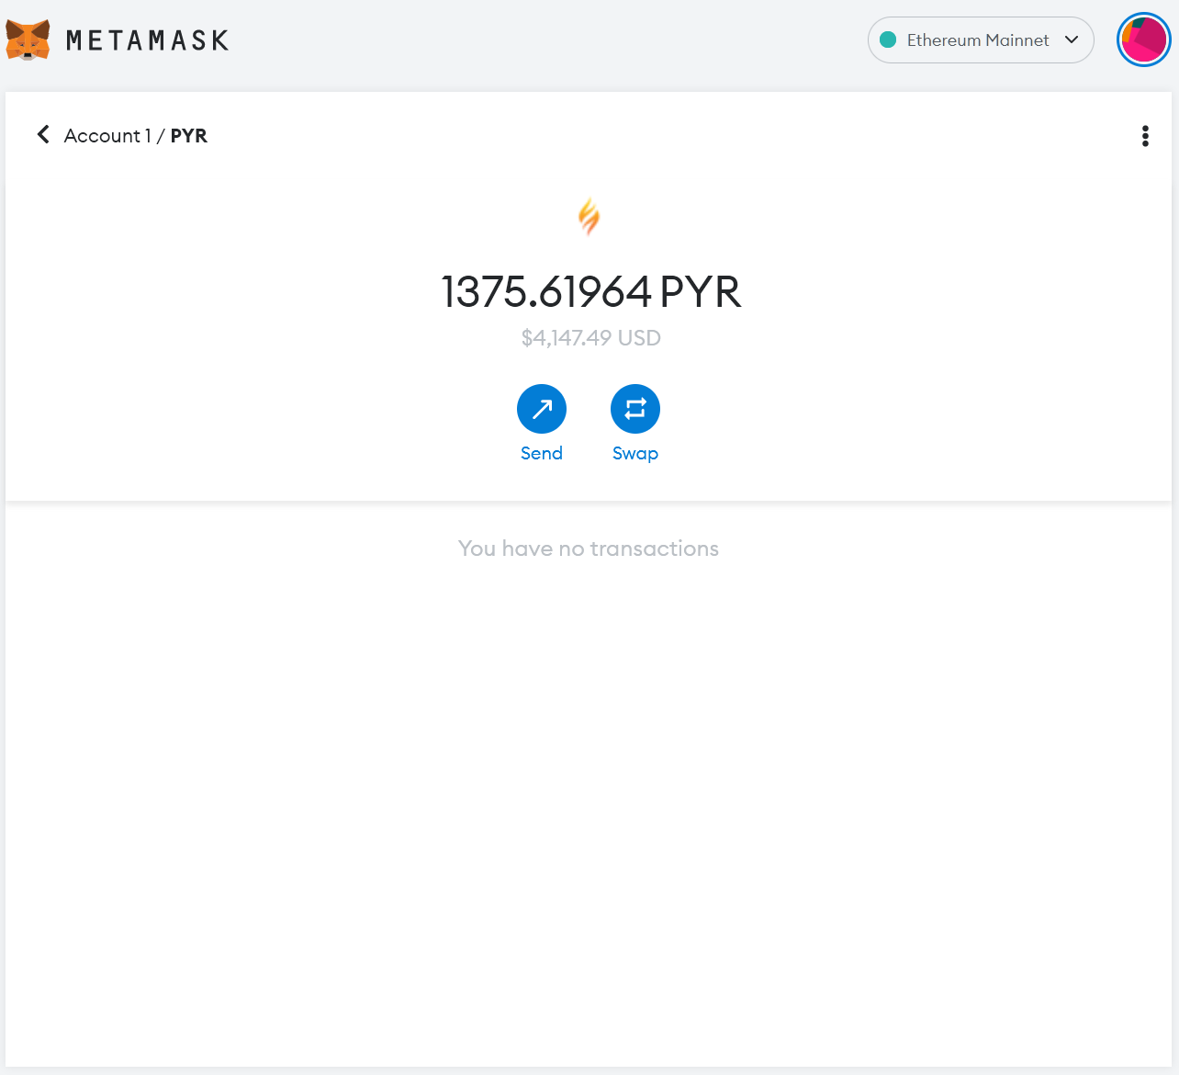The image size is (1179, 1075).
Task: Click the MetaMask fox logo
Action: click(x=28, y=40)
